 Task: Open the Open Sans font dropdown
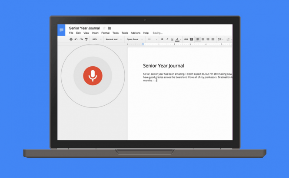click(x=135, y=39)
